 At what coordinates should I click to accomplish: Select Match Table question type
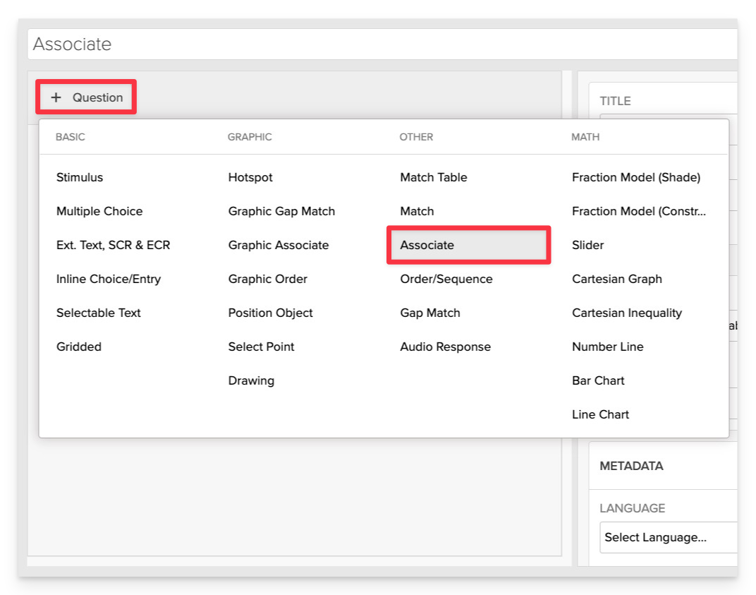pyautogui.click(x=434, y=178)
